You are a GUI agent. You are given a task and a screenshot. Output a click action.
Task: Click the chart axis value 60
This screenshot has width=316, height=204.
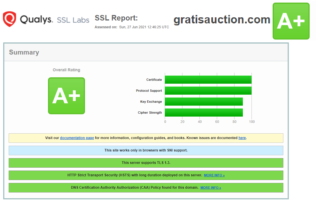pos(217,122)
